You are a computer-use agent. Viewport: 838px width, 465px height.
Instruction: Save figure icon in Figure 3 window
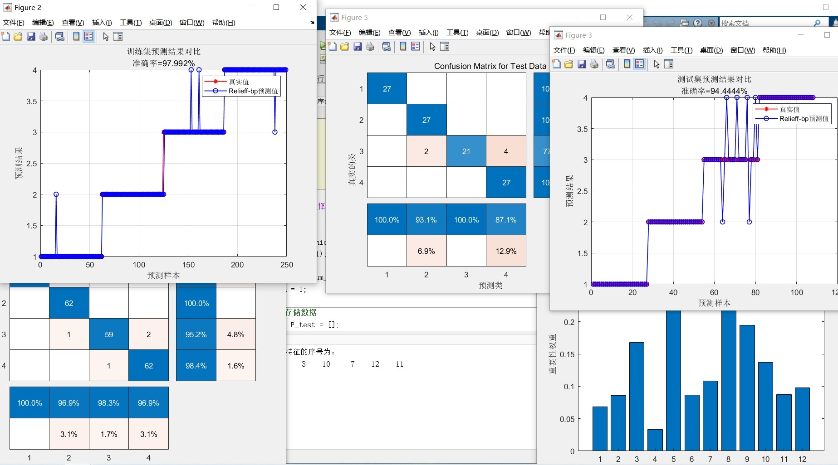582,64
